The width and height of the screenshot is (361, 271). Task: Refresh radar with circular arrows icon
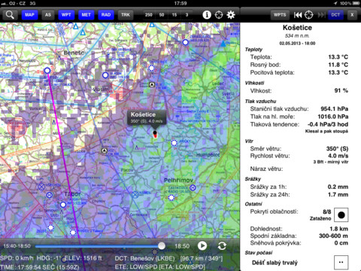click(222, 246)
